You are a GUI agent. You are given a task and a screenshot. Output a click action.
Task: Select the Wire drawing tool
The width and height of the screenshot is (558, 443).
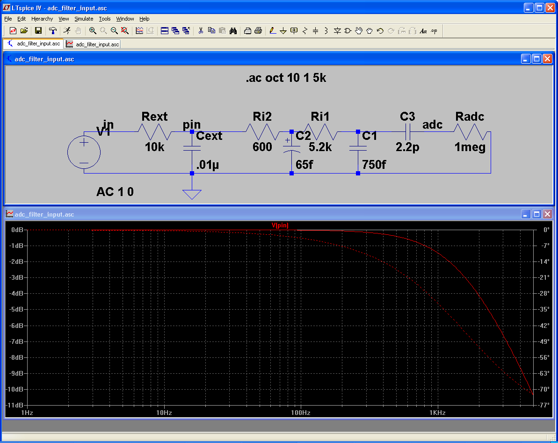tap(272, 31)
